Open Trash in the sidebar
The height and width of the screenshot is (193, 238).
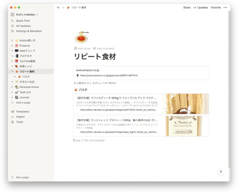click(20, 122)
